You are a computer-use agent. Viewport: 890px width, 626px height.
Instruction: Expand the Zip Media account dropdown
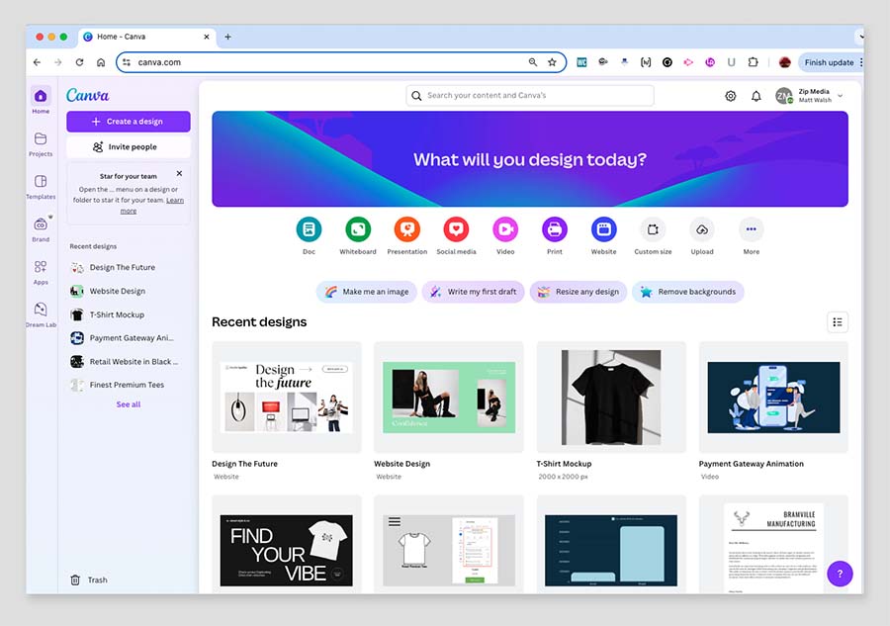[840, 96]
